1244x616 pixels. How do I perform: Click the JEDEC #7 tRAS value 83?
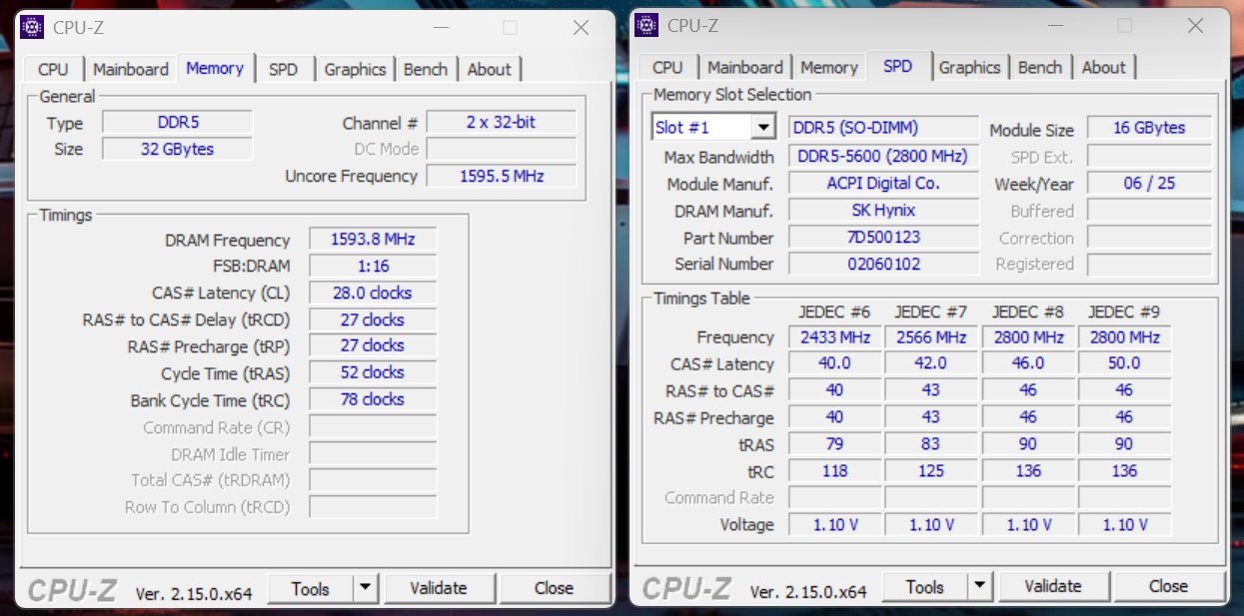tap(931, 444)
